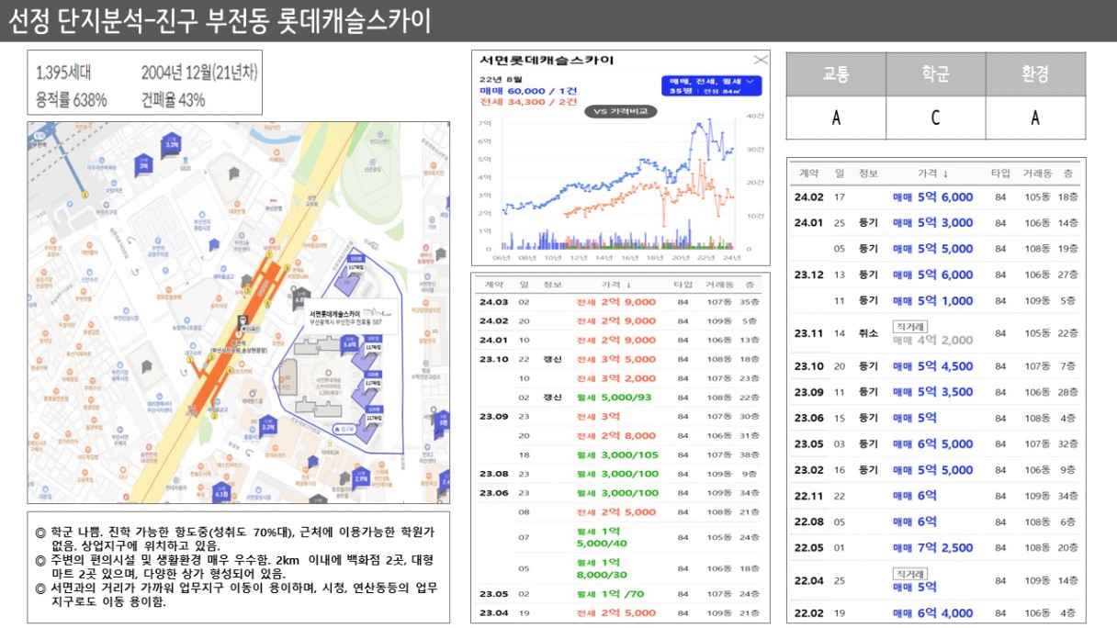Click the cancelled 매매 4억 2,000 entry
The height and width of the screenshot is (628, 1117).
pyautogui.click(x=932, y=340)
